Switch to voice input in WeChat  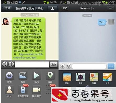(x=5, y=64)
